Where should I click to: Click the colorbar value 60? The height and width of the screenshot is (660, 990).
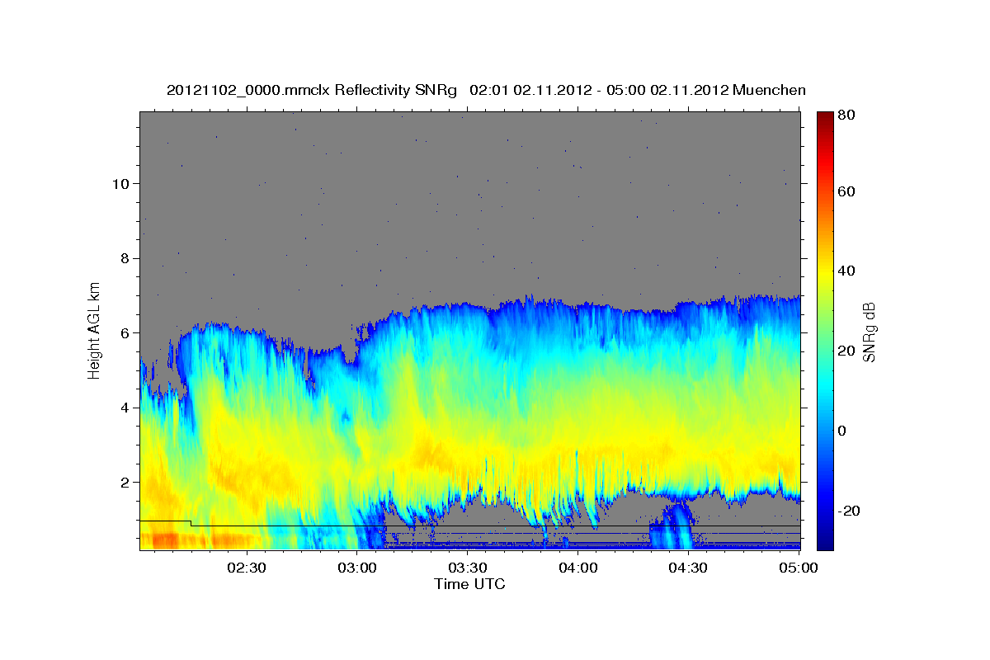click(x=848, y=191)
